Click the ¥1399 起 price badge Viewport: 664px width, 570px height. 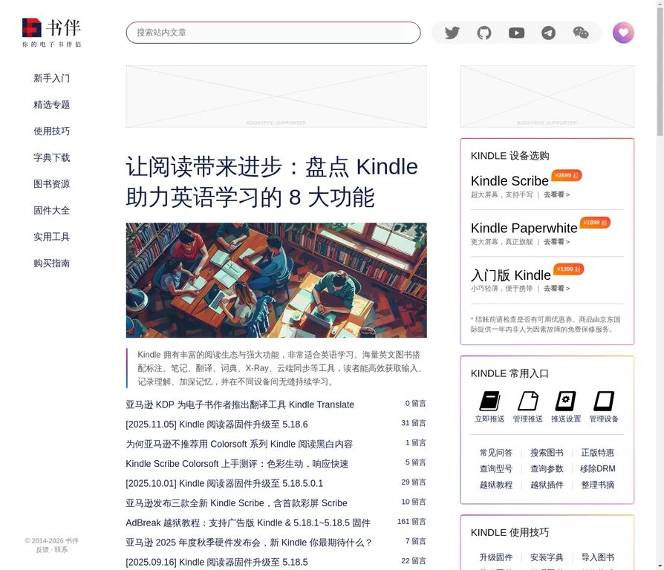568,269
